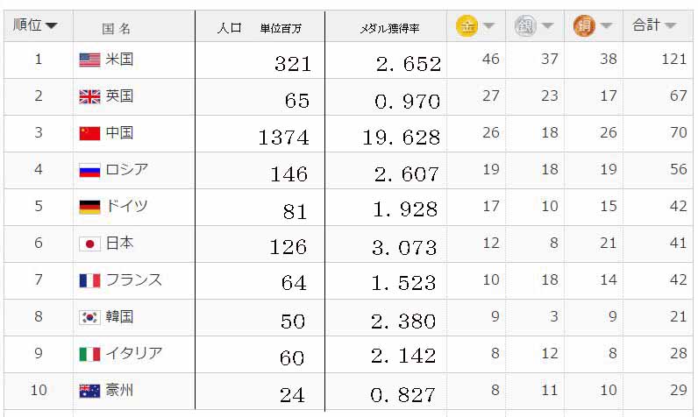
Task: Click the gold medal icon
Action: 467,26
